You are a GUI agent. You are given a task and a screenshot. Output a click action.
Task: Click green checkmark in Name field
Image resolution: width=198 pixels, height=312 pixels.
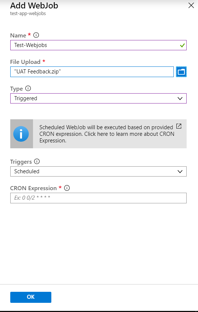[x=182, y=46]
